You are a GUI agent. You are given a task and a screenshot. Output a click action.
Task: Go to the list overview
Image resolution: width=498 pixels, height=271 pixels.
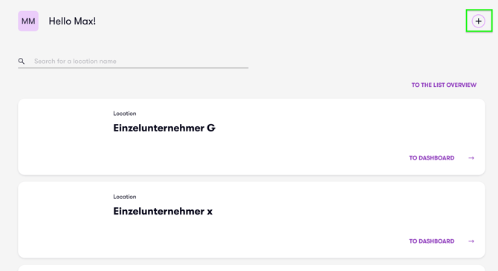click(x=444, y=85)
